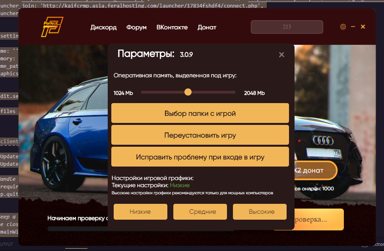Open launcher settings via the gear icon
Viewport: 384px width, 251px height.
pos(343,27)
